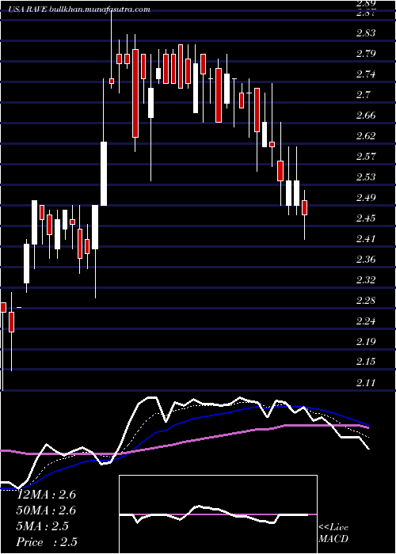Click the last red candle at the chart's right end

[x=304, y=207]
